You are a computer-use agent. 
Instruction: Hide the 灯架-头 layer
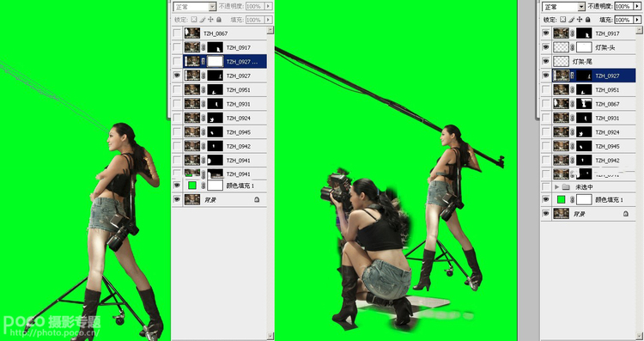click(545, 47)
